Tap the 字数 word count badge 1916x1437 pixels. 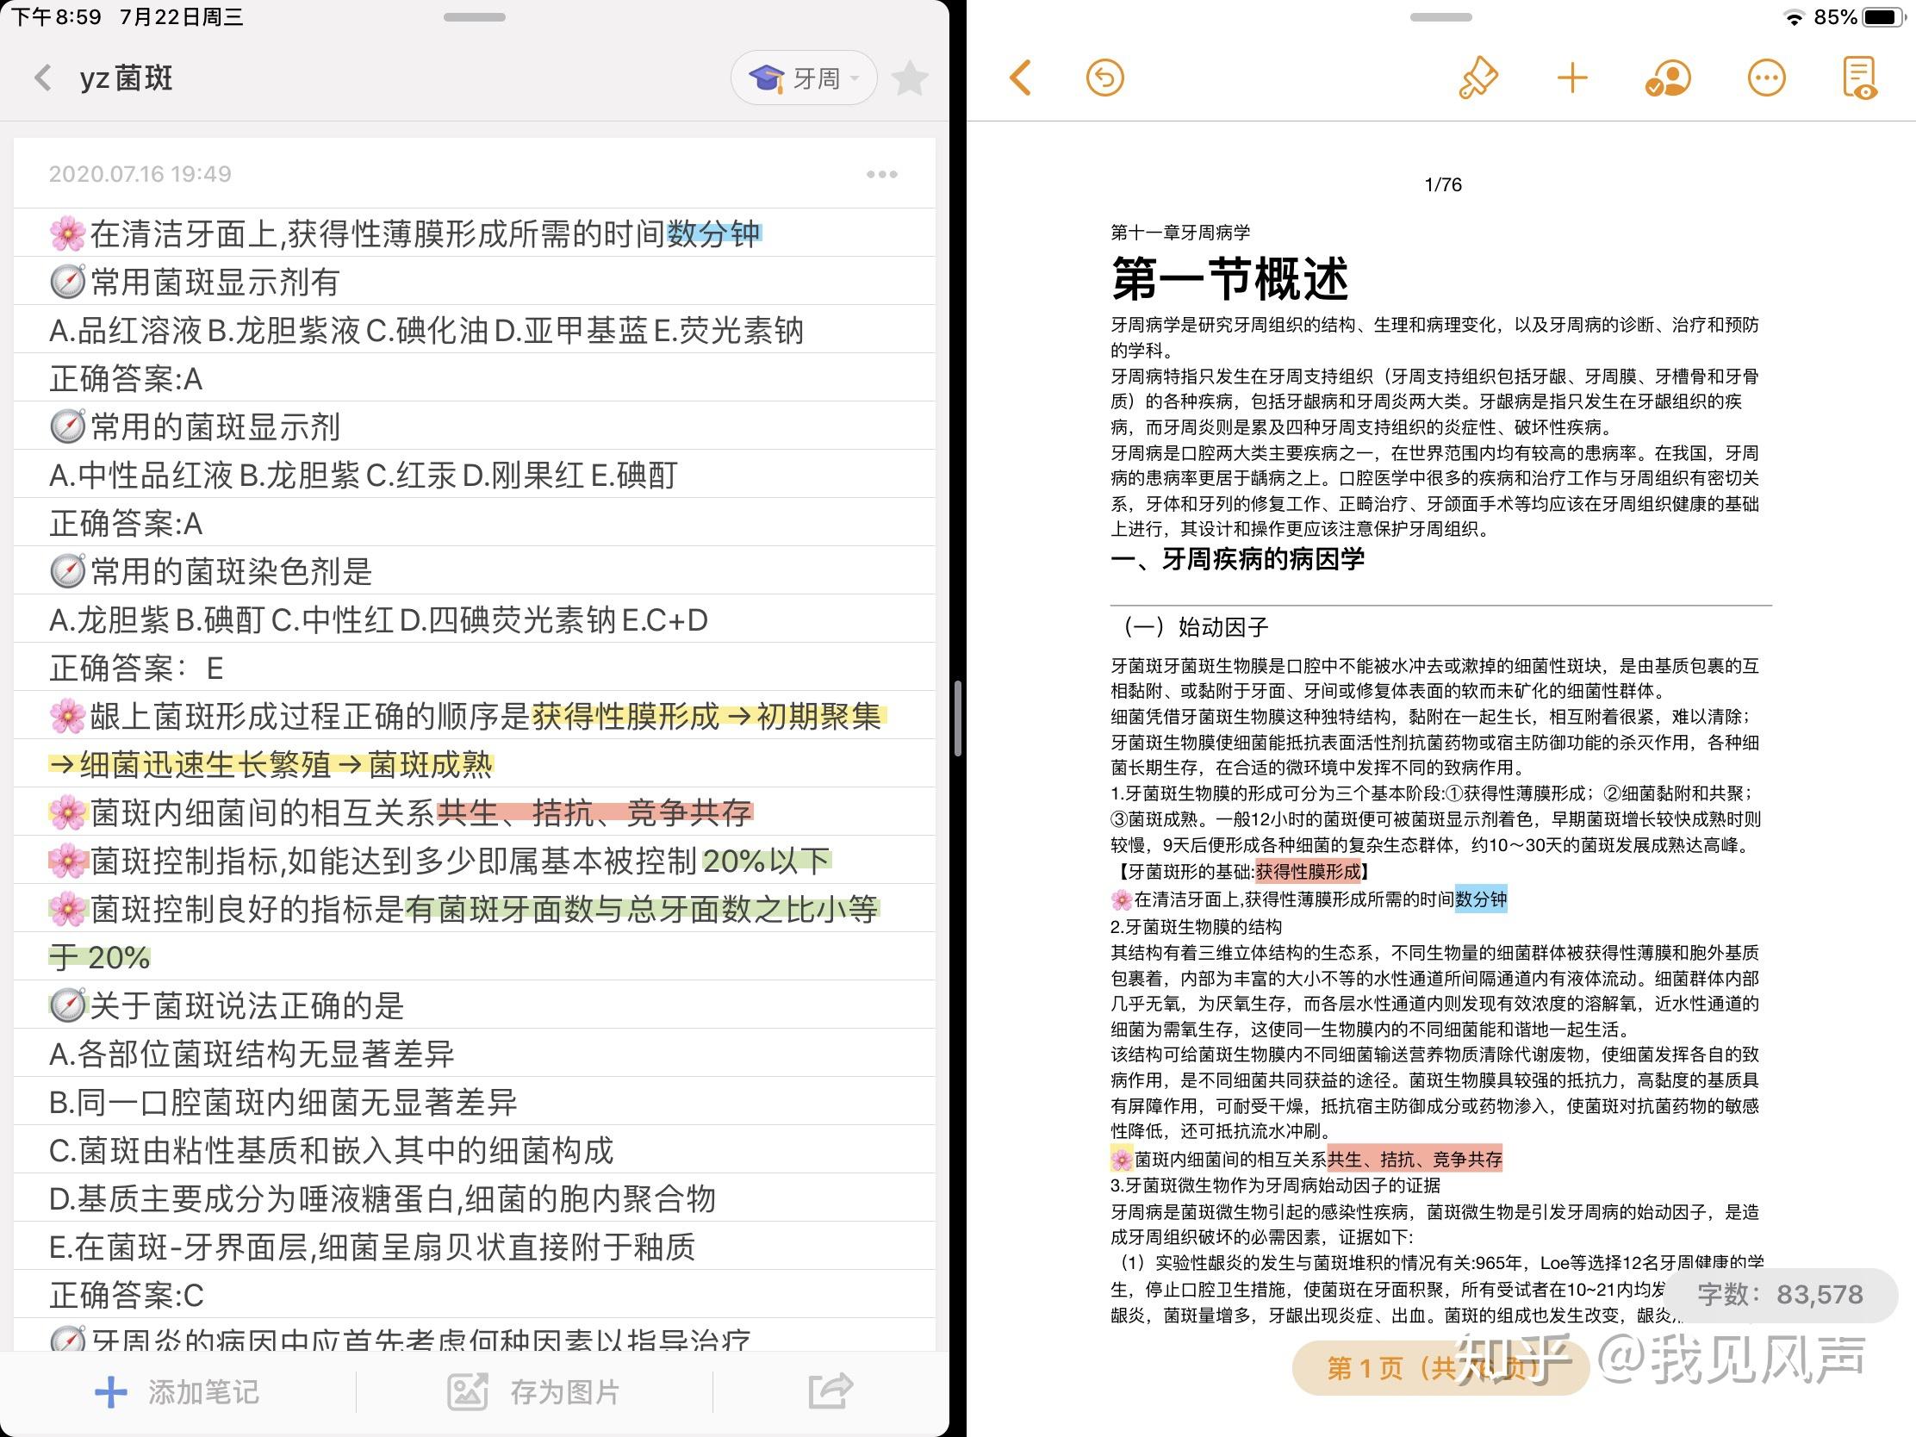(1779, 1295)
